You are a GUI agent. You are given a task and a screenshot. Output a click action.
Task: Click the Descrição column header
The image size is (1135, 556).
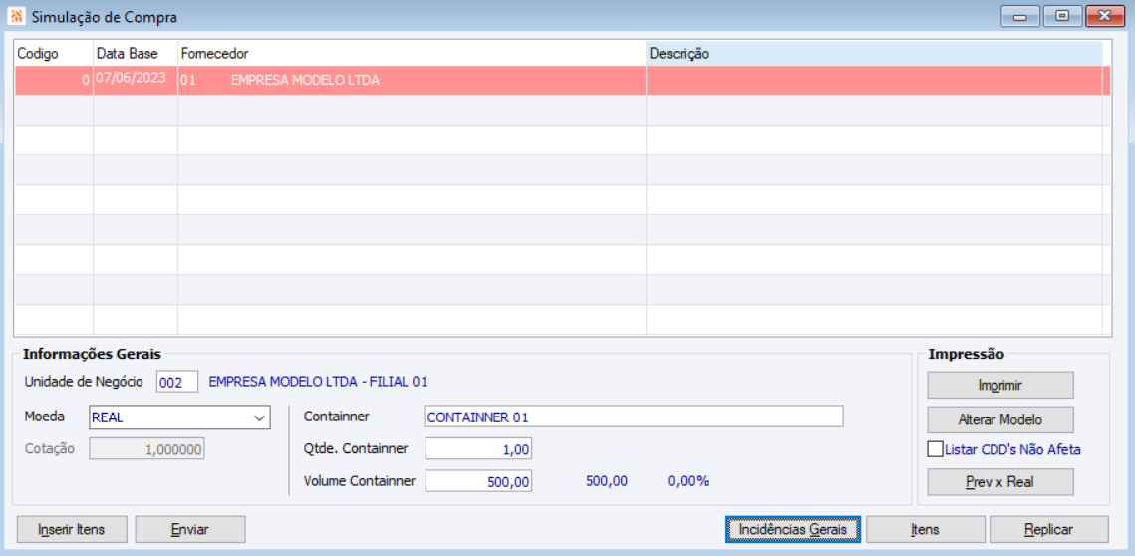(874, 54)
